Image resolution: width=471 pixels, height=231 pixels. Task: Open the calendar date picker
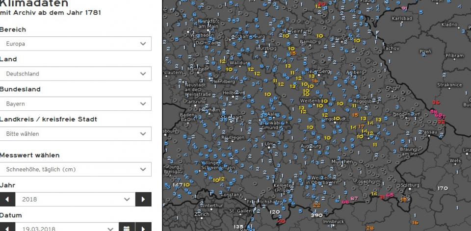pyautogui.click(x=127, y=228)
